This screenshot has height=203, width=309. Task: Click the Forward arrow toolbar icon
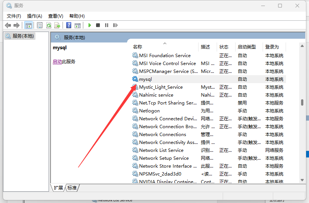[x=17, y=25]
